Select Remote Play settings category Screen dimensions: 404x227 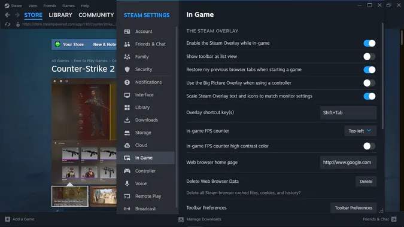coord(146,196)
